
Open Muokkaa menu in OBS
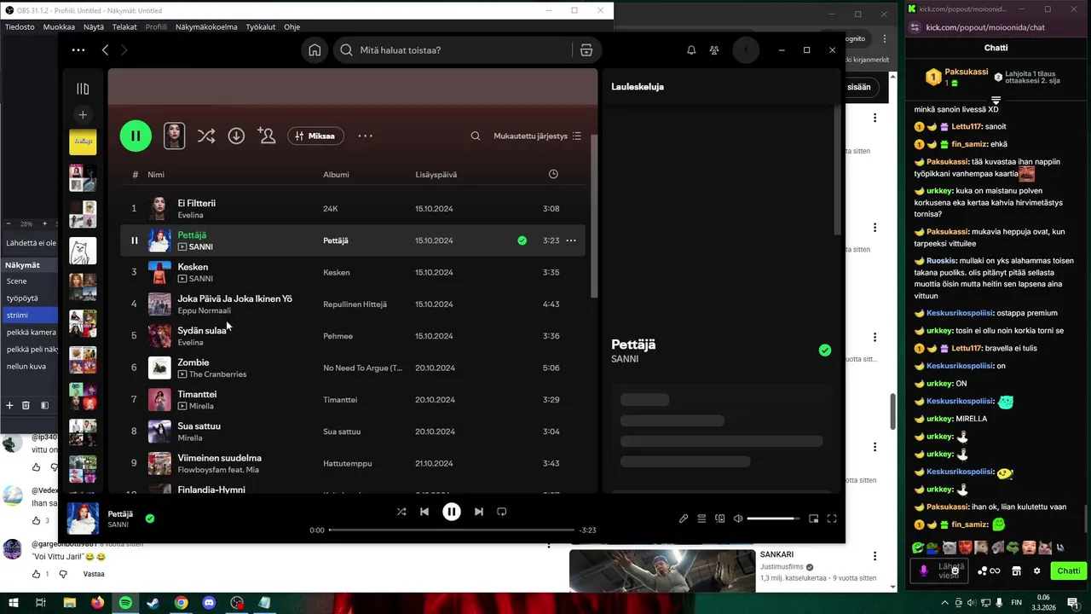pos(59,26)
